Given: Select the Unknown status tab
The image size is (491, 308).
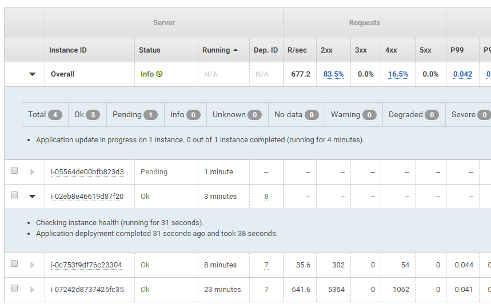Looking at the screenshot, I should [237, 114].
